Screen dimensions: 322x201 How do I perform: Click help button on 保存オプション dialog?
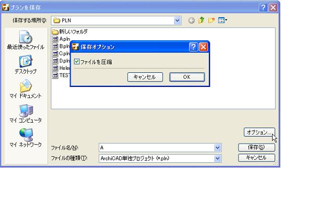tap(193, 47)
